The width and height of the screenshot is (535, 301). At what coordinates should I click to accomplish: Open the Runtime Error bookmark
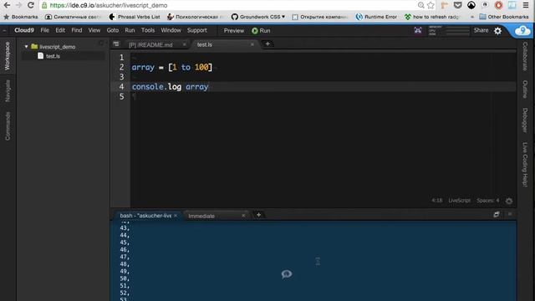pos(376,17)
